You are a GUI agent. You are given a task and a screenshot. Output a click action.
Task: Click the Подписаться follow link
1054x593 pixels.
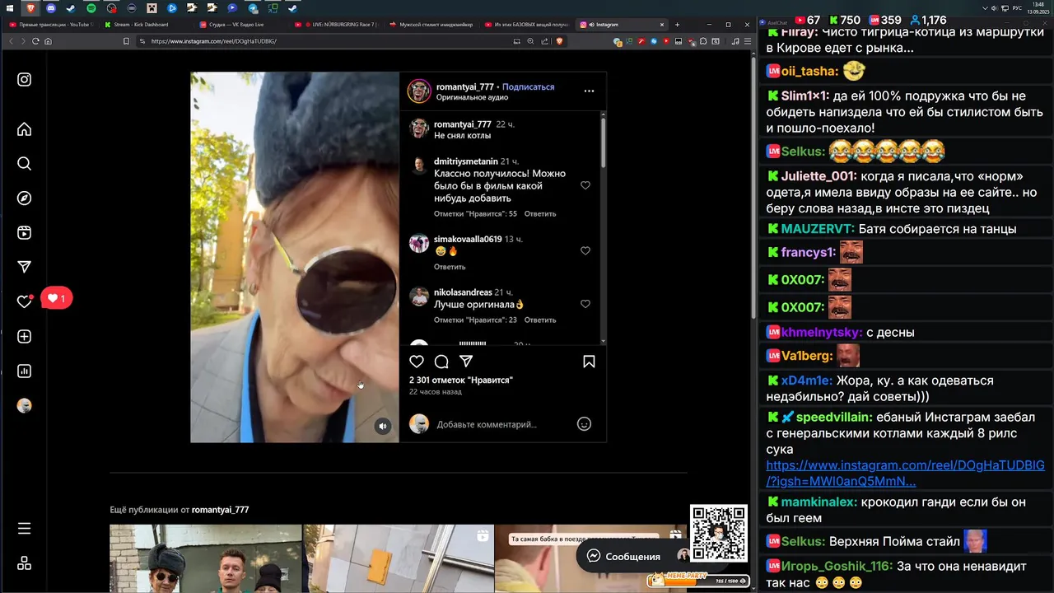pos(528,86)
